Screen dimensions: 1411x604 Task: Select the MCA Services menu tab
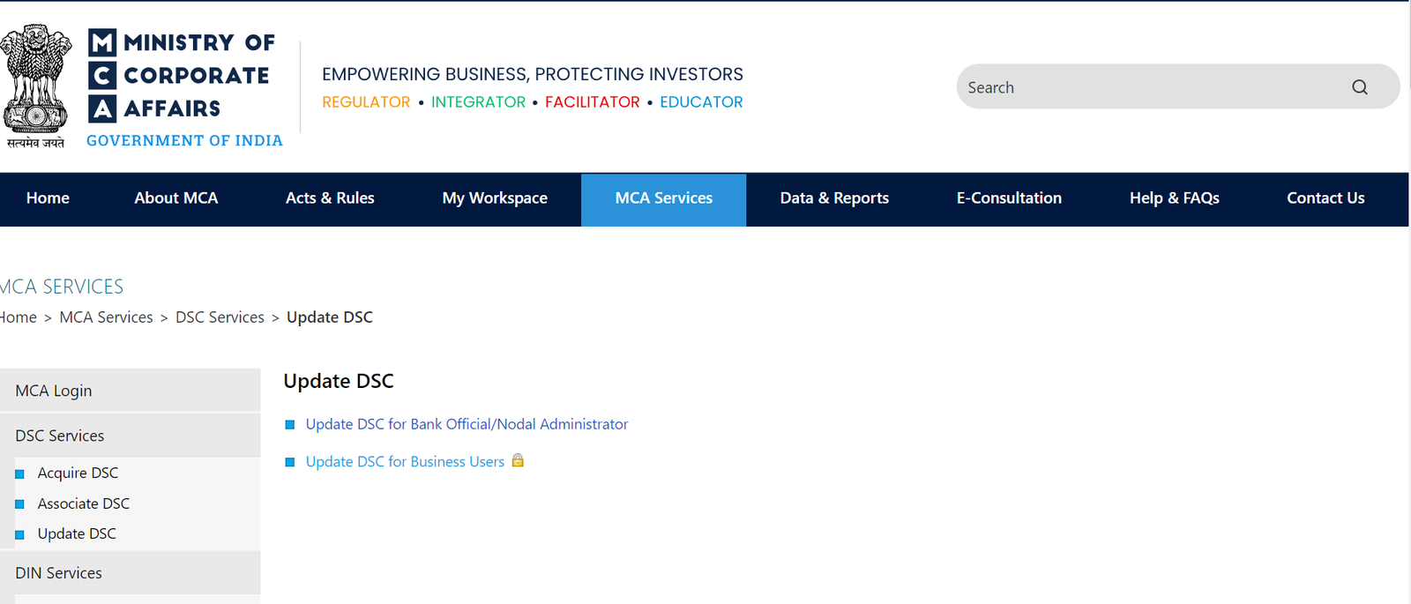pyautogui.click(x=664, y=198)
